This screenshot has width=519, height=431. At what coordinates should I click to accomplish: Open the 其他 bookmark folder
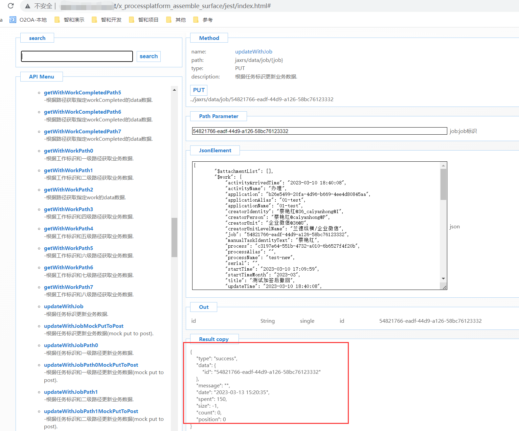(x=176, y=20)
